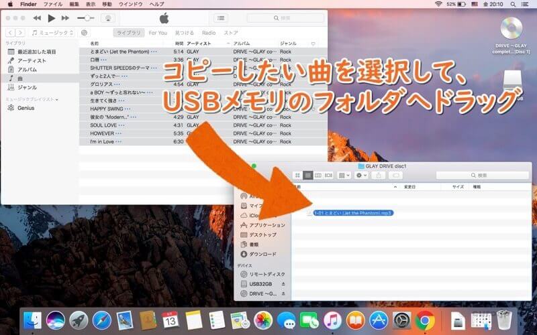Go forward in iTunes navigation
The height and width of the screenshot is (335, 537).
(x=20, y=32)
